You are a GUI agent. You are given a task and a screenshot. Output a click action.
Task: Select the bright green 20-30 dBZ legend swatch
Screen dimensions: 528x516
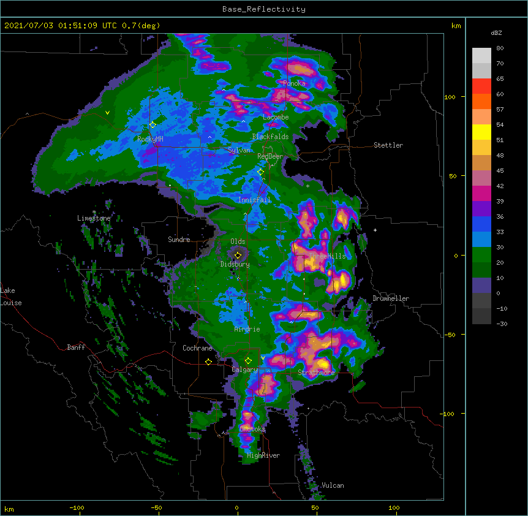(x=481, y=255)
